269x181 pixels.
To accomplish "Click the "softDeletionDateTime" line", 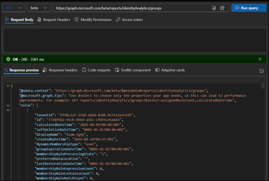I will [81, 130].
